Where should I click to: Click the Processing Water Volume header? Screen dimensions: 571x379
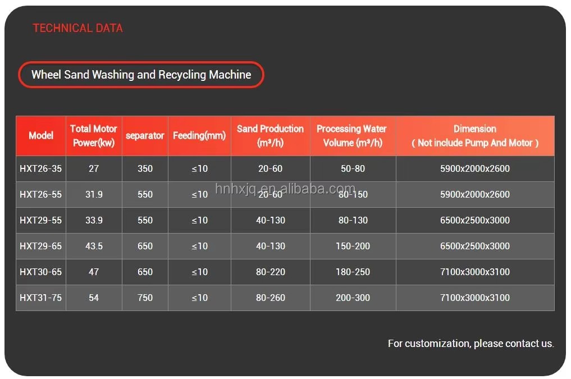coord(353,135)
